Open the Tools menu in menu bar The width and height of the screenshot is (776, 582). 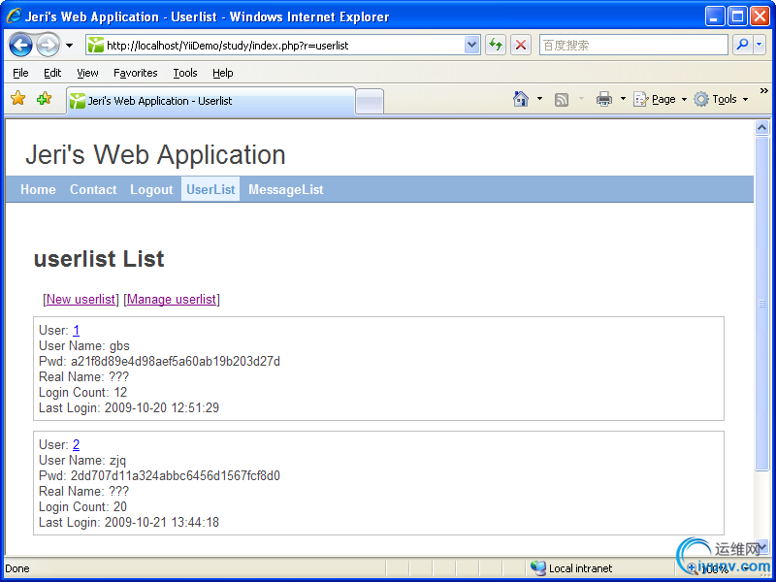coord(185,73)
